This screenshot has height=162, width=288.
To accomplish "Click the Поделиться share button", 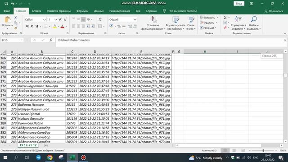I will [274, 11].
